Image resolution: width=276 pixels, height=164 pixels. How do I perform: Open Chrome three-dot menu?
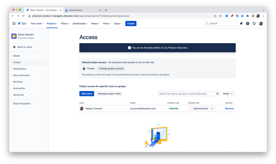point(263,16)
